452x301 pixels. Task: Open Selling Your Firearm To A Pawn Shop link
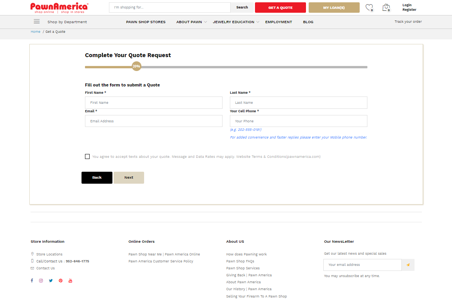(256, 296)
